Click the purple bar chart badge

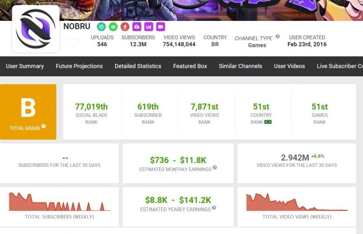coord(148,27)
